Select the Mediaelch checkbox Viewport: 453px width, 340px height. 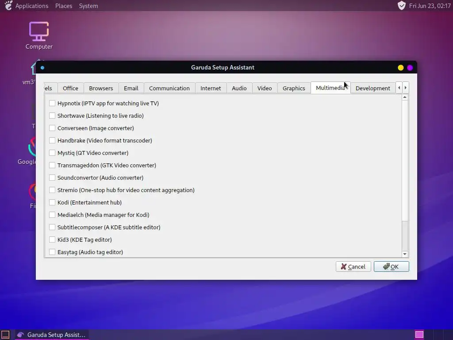[52, 215]
